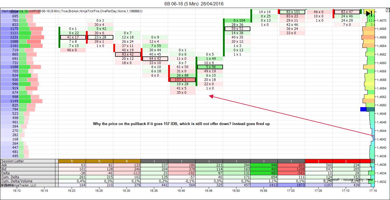Click volume total 1413 in bottom row
Screen dimensions: 390x200
(x=264, y=185)
